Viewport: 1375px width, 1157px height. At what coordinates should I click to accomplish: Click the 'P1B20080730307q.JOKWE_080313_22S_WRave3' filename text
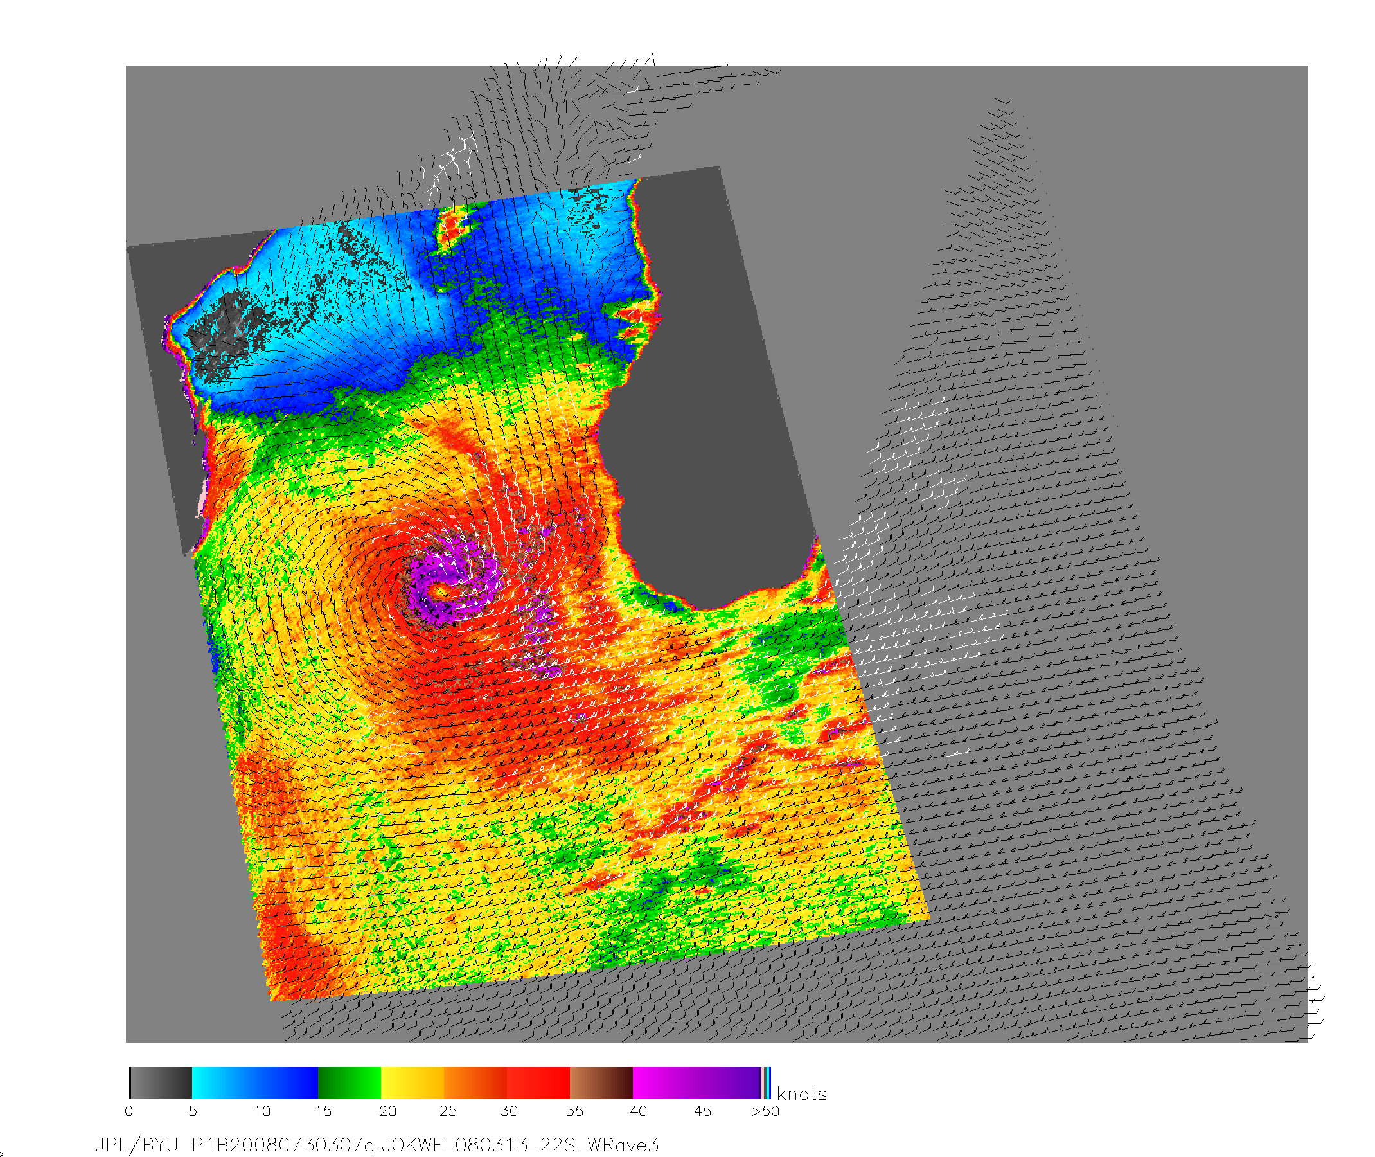point(425,1145)
